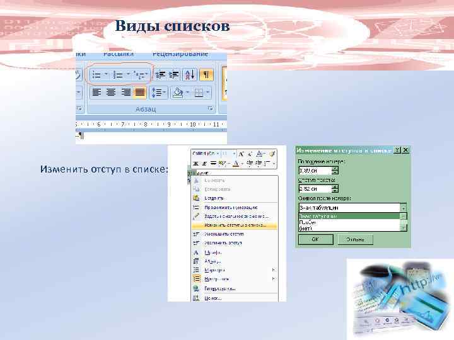Apply a numbered list from the ribbon
454x340 pixels.
pyautogui.click(x=118, y=75)
